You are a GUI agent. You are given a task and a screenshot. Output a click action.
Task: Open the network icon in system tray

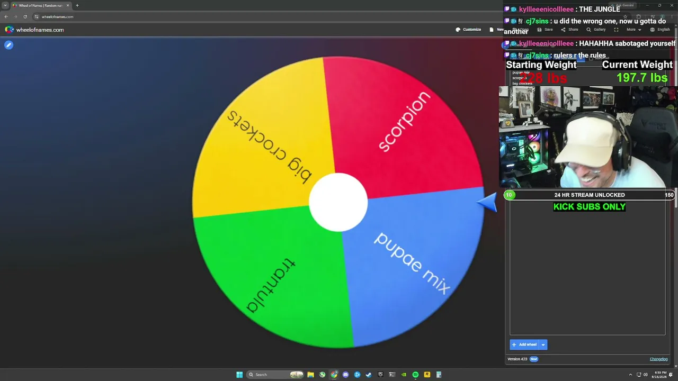coord(640,375)
